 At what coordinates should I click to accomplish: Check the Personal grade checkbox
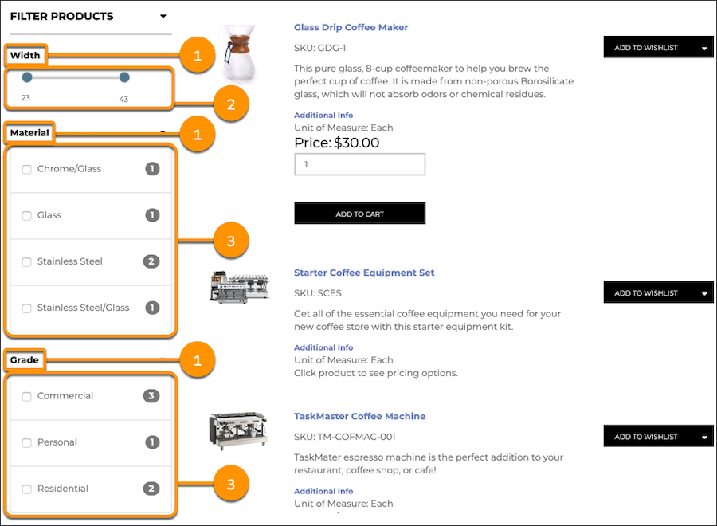25,442
